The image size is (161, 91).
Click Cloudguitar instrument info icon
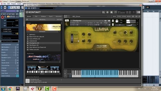[109, 21]
